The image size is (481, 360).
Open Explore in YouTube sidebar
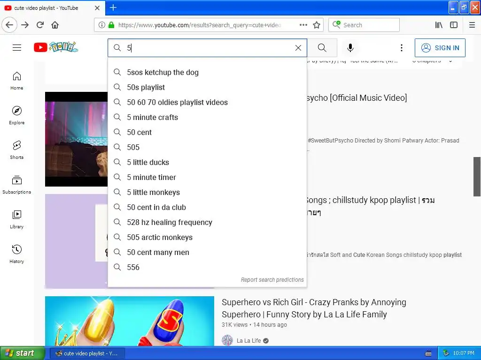17,115
